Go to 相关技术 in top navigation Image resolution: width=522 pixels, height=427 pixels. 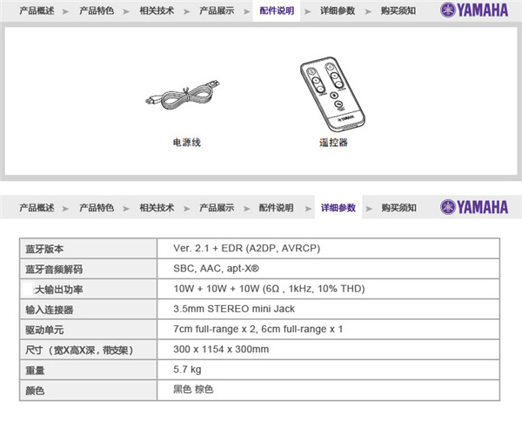click(x=157, y=11)
